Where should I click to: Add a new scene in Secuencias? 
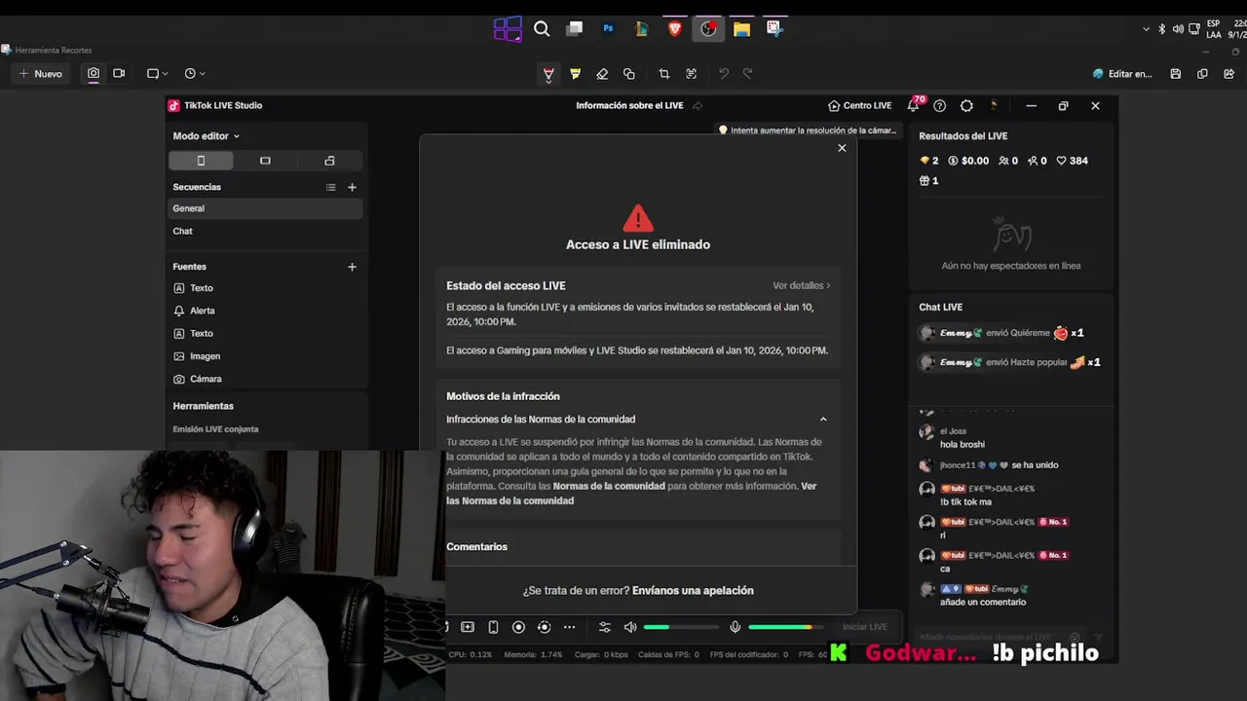[352, 187]
